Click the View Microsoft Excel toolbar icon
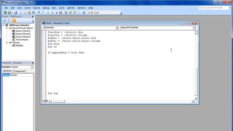The width and height of the screenshot is (233, 131). 5,13
